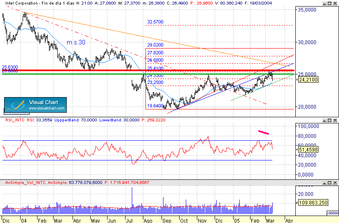Click the Jul month marker on time axis
Viewport: 339px width, 223px height.
click(x=129, y=221)
